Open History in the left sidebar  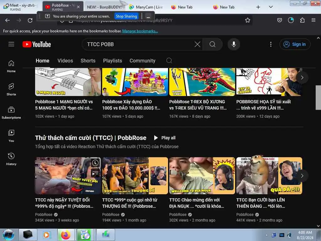tap(11, 159)
